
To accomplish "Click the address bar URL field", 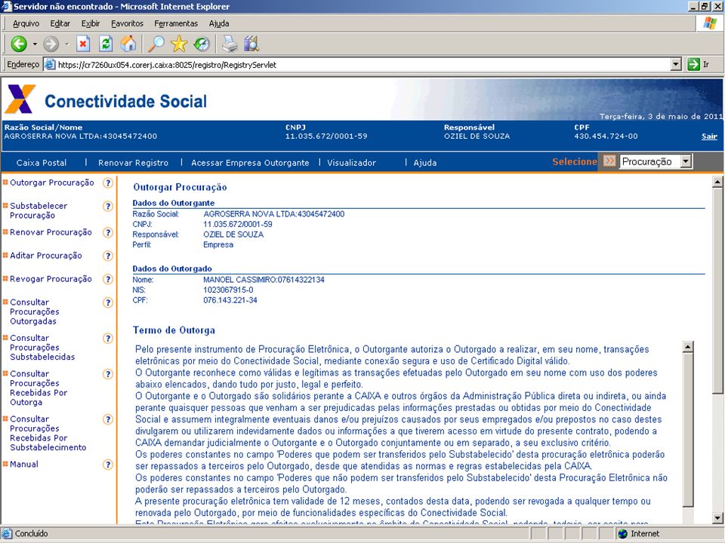I will (x=363, y=65).
